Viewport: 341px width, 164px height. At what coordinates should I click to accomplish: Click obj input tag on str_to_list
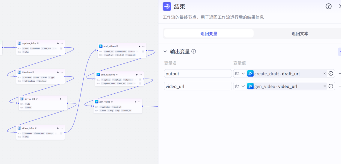point(27,104)
